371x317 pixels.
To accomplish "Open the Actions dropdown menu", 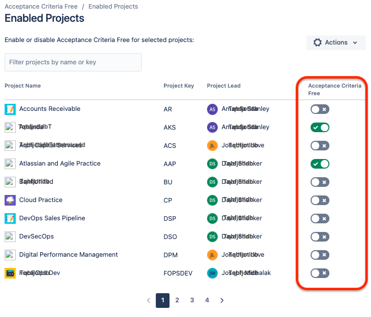I will (x=336, y=43).
